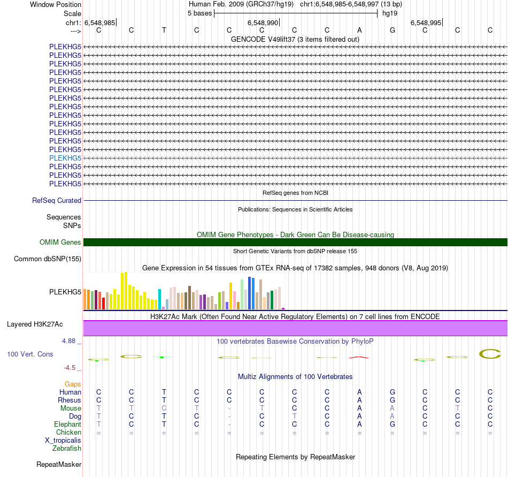Viewport: 508px width, 477px height.
Task: Click the Layered H3K27Ac label
Action: 35,324
